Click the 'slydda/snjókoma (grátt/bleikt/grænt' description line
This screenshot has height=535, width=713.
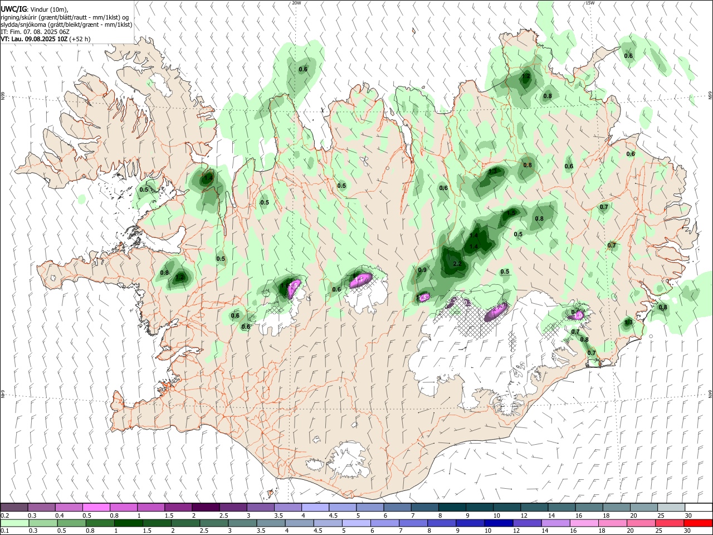66,25
